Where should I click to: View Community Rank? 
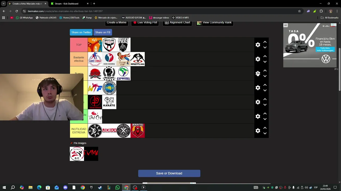tap(214, 23)
